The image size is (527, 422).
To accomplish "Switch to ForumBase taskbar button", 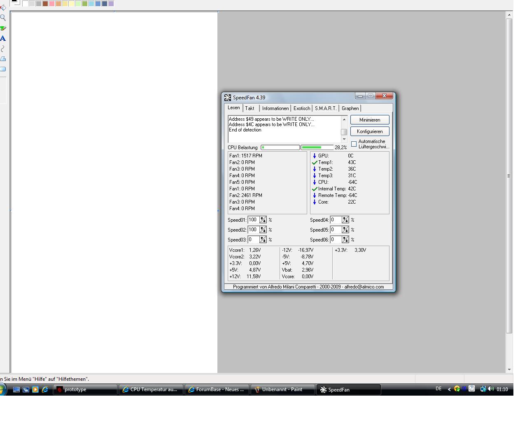I will (x=217, y=389).
